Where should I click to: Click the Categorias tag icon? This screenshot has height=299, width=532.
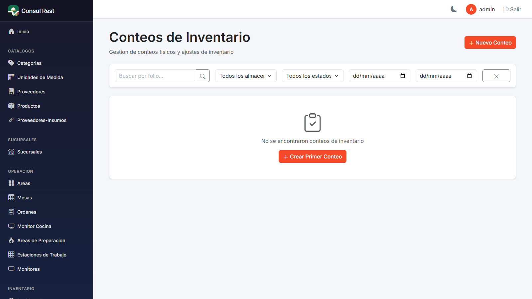coord(11,63)
